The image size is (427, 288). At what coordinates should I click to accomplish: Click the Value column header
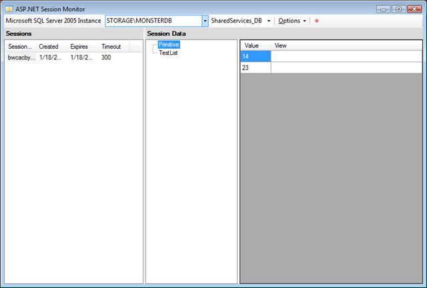256,45
